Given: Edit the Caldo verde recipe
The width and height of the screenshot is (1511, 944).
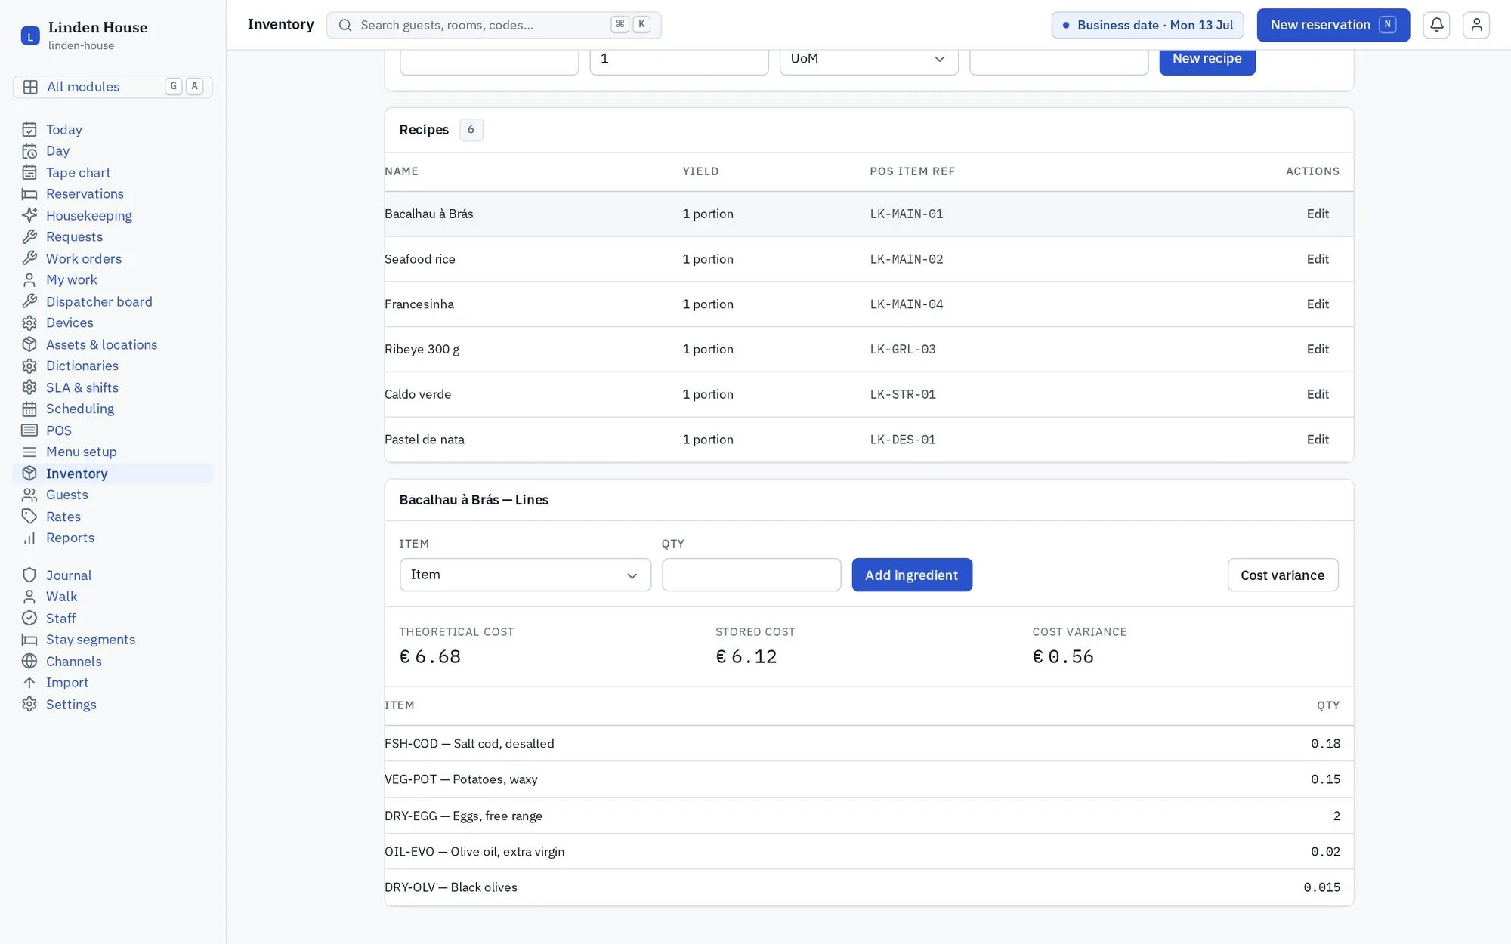Looking at the screenshot, I should click(x=1318, y=394).
